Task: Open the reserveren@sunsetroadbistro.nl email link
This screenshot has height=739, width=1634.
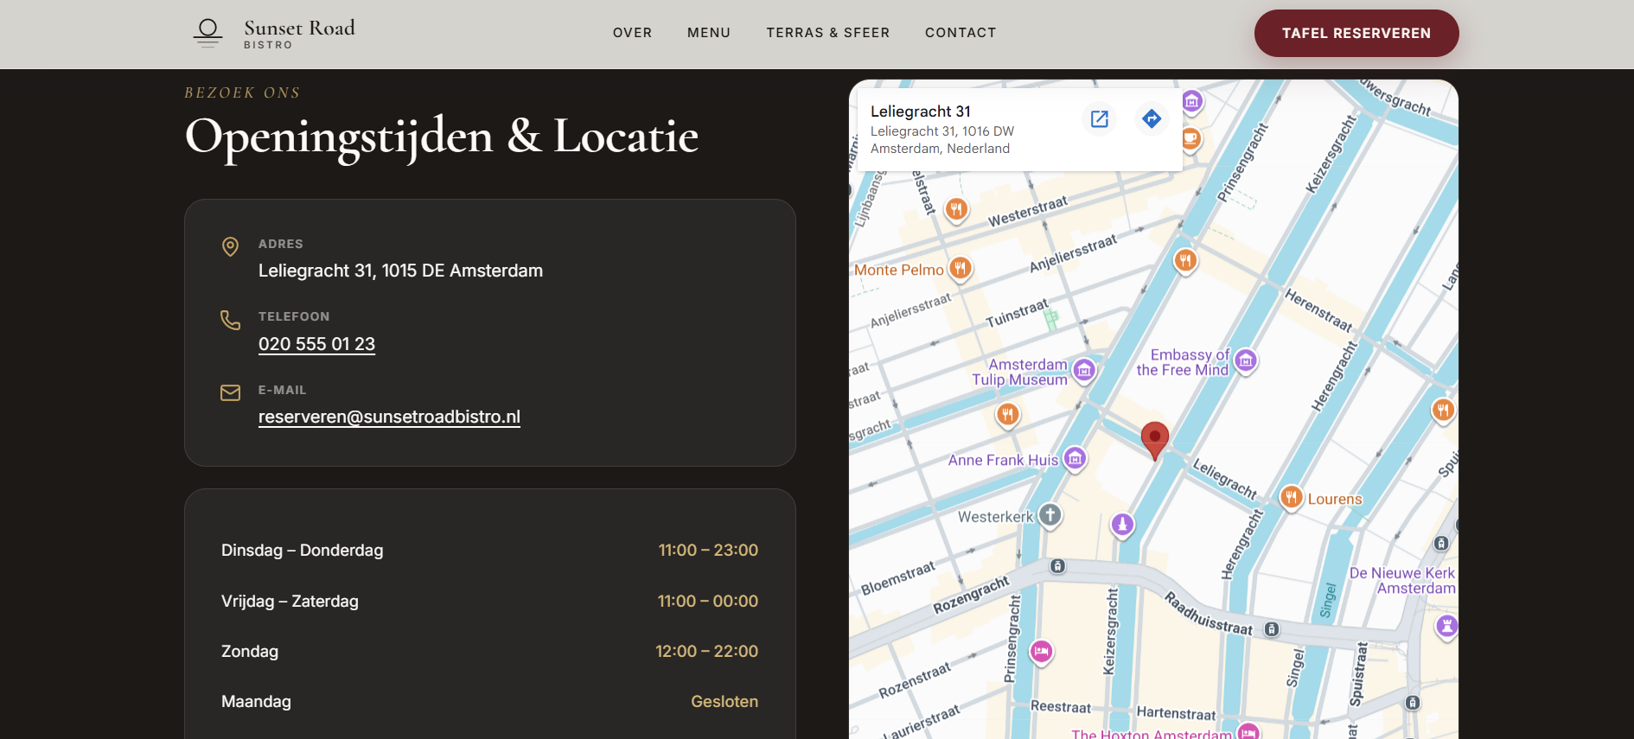Action: pos(389,417)
